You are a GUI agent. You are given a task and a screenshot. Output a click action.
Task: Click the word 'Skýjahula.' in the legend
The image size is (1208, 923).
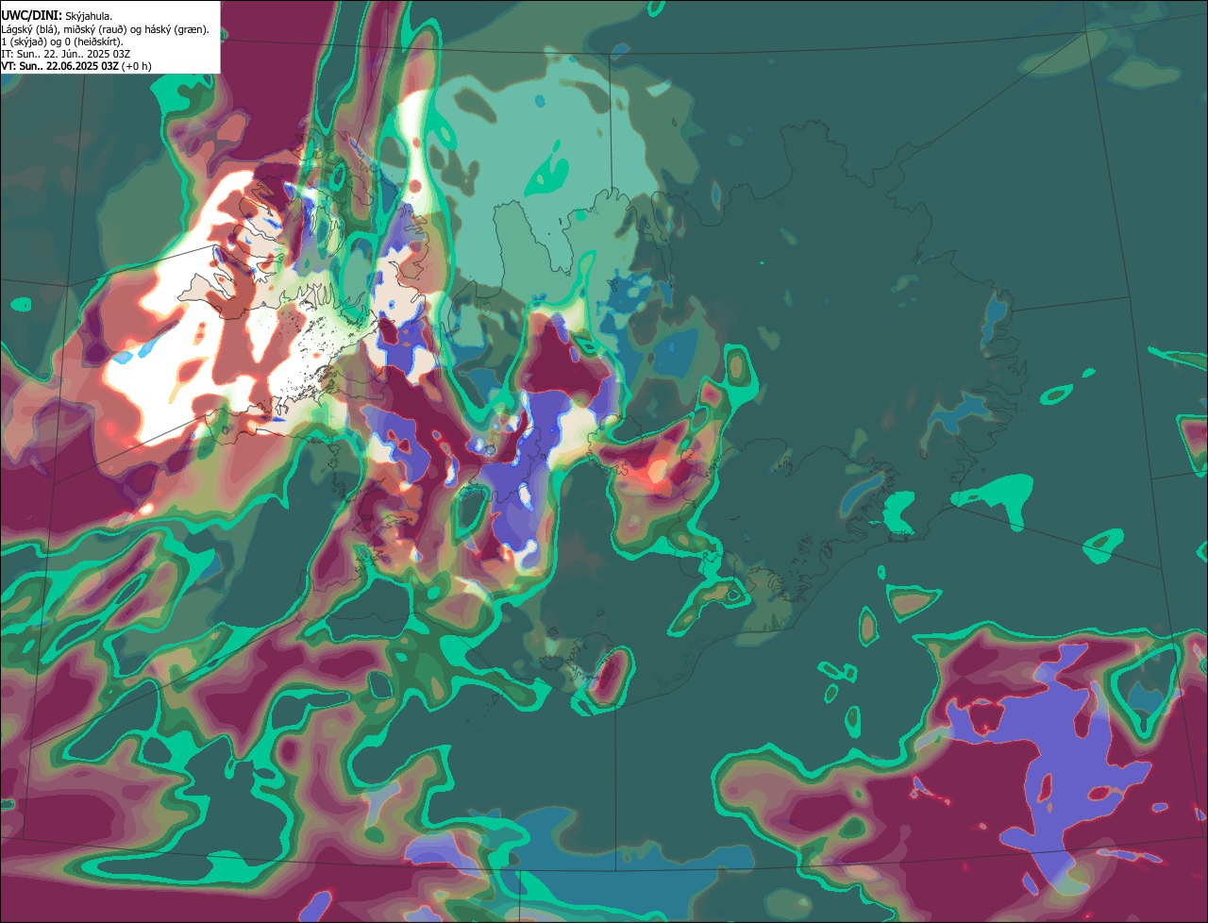point(89,17)
